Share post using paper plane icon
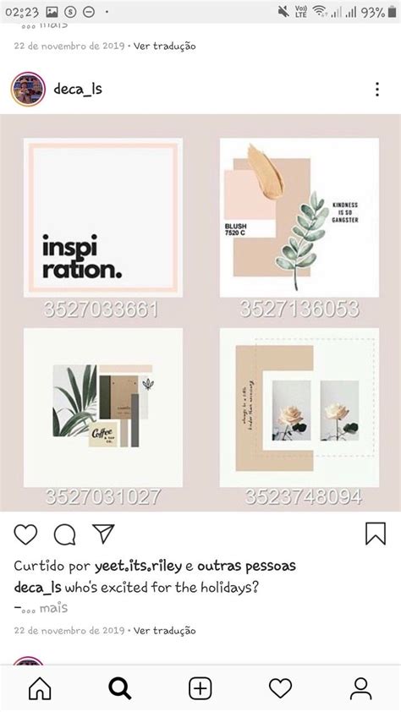Viewport: 401px width, 712px height. (103, 534)
